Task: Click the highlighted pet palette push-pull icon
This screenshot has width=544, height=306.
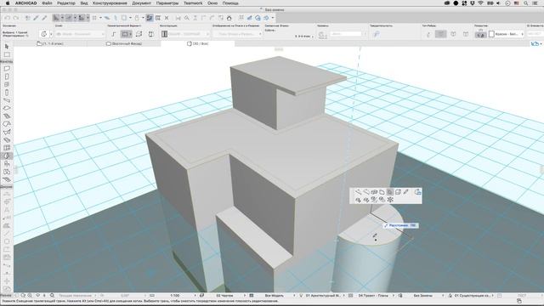Action: (390, 192)
